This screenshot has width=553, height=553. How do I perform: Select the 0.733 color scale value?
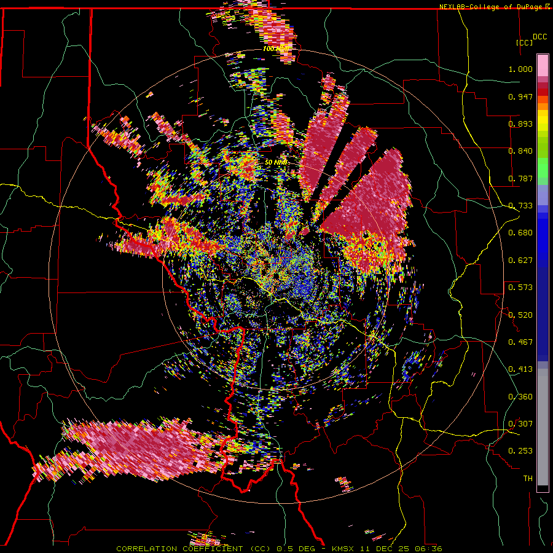coord(520,206)
